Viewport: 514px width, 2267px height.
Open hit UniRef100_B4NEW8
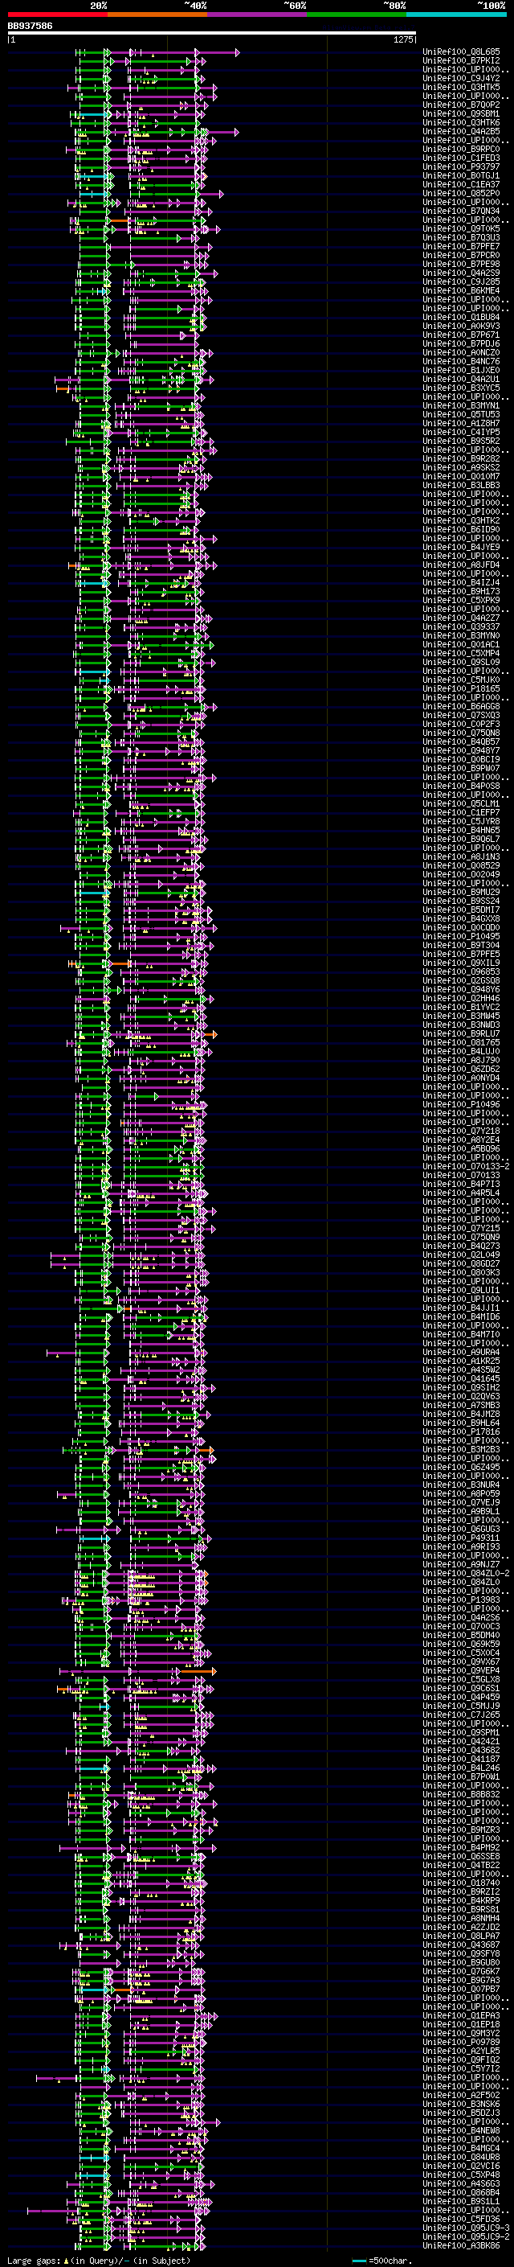(461, 2129)
